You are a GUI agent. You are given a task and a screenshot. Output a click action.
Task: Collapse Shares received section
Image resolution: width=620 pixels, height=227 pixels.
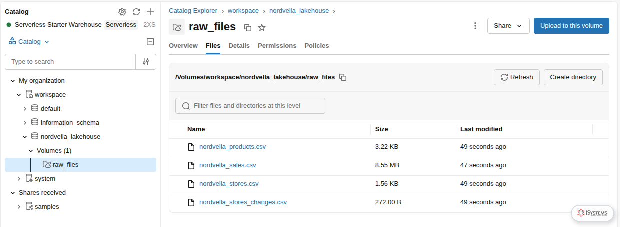click(13, 193)
